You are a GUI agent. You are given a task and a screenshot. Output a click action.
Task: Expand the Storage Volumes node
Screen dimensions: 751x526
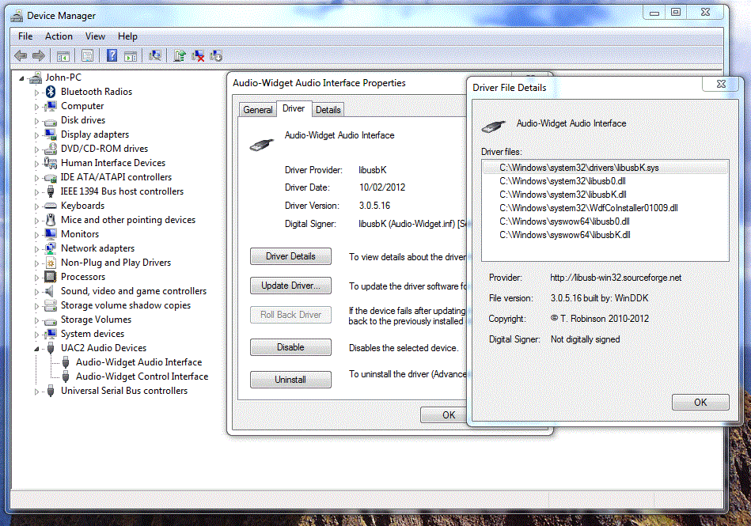[x=37, y=320]
